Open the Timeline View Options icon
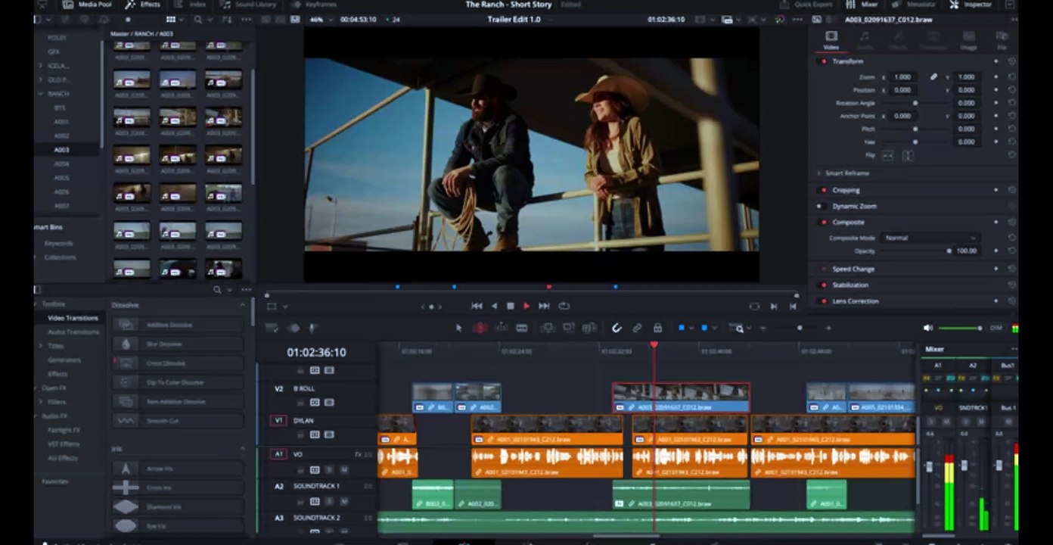This screenshot has width=1053, height=545. coord(271,328)
